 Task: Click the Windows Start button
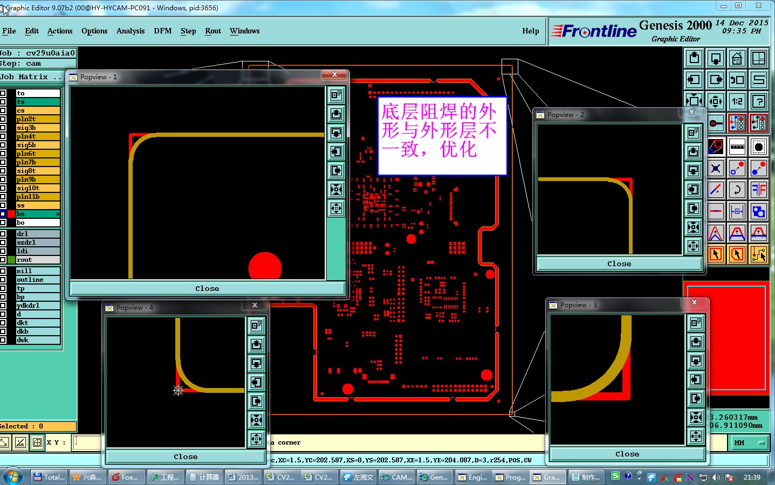13,476
